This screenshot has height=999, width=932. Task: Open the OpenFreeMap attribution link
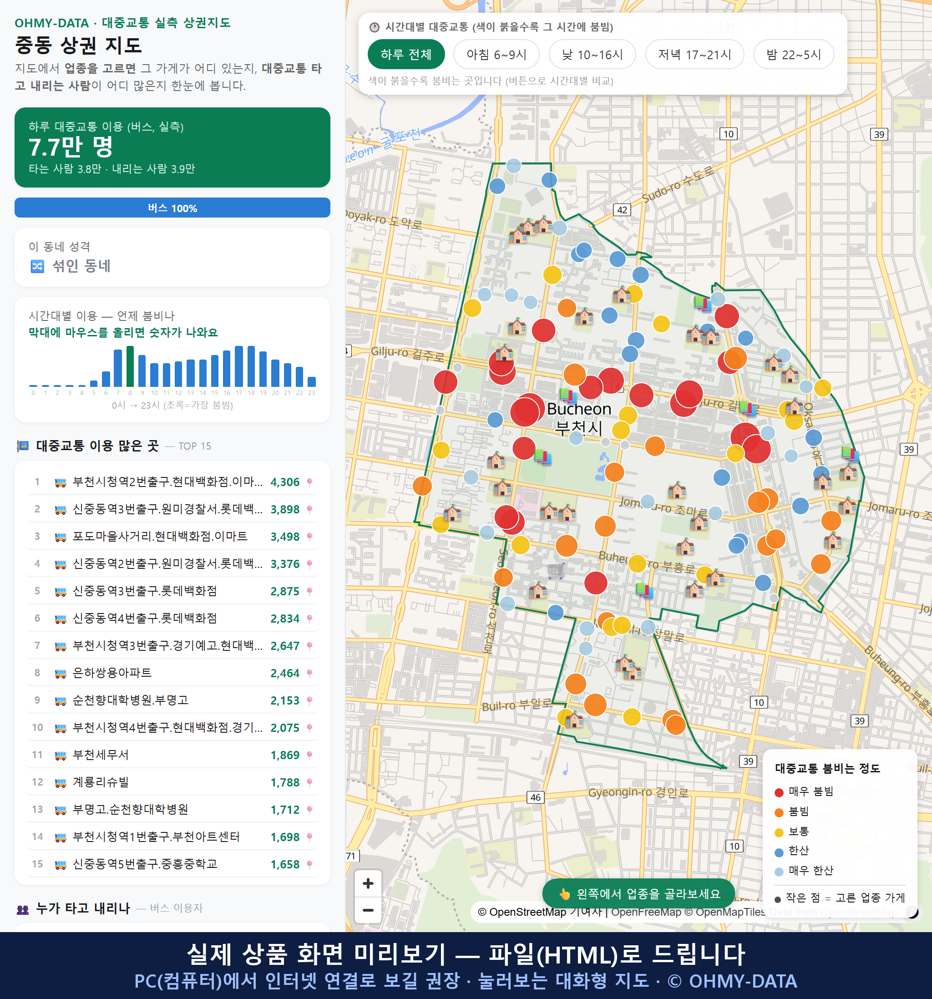646,912
